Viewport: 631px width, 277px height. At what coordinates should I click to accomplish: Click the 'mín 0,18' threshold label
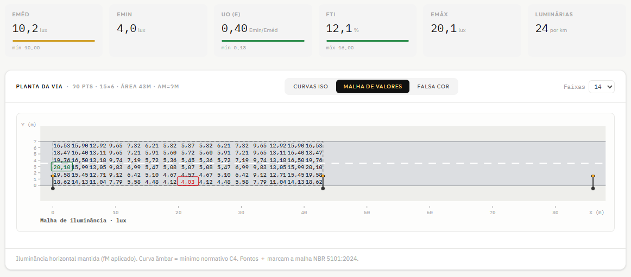234,48
